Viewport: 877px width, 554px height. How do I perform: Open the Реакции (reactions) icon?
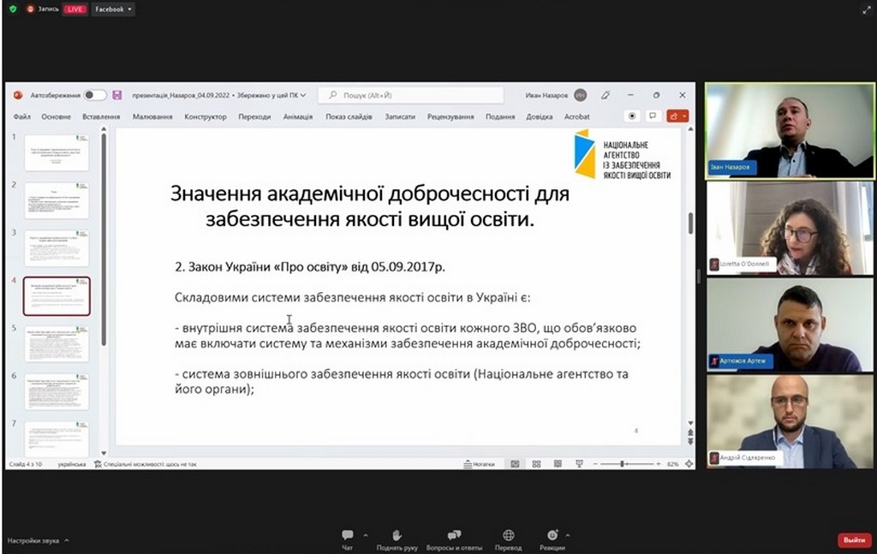point(552,535)
